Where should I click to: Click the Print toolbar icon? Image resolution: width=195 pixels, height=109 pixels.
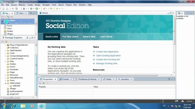point(7,9)
